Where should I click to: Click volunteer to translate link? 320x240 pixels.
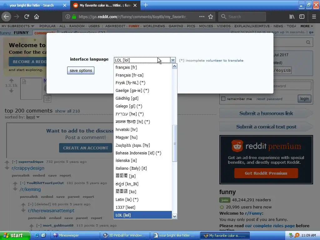(x=224, y=60)
